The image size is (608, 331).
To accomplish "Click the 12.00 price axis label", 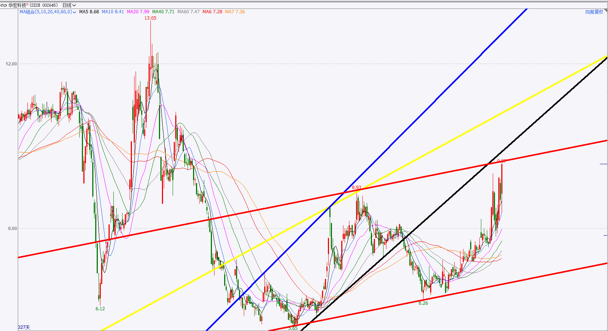I will [11, 64].
